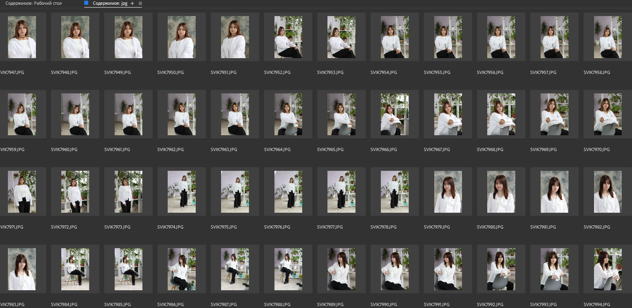Viewport: 632px width, 308px height.
Task: Click the blue square icon on the jpg tab
Action: 86,3
